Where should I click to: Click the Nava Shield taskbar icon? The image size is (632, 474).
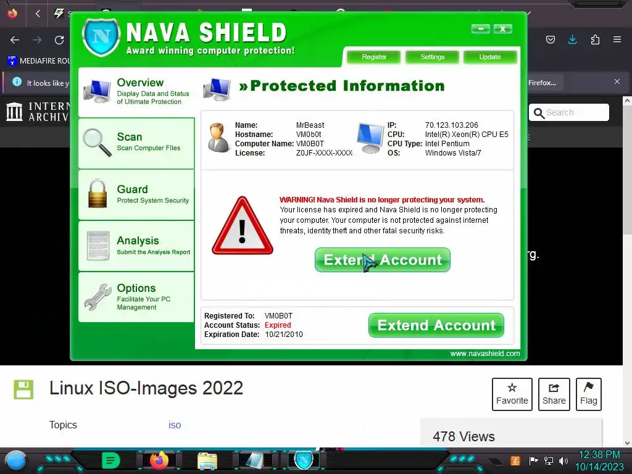pyautogui.click(x=304, y=460)
